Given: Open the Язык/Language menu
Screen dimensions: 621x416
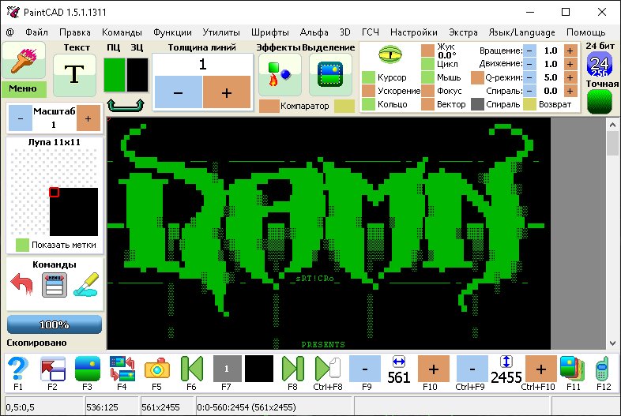Looking at the screenshot, I should click(521, 32).
